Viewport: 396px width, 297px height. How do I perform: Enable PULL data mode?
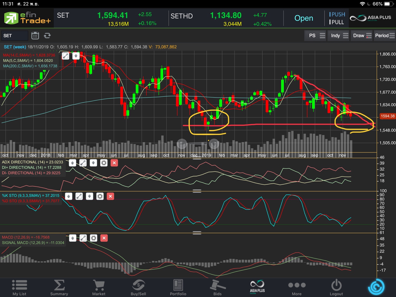click(x=336, y=22)
